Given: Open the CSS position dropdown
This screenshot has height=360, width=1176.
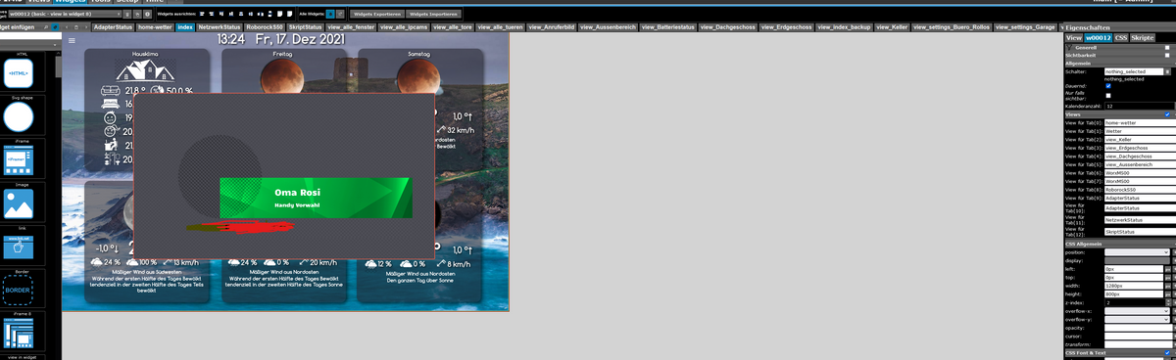Looking at the screenshot, I should (x=1137, y=252).
